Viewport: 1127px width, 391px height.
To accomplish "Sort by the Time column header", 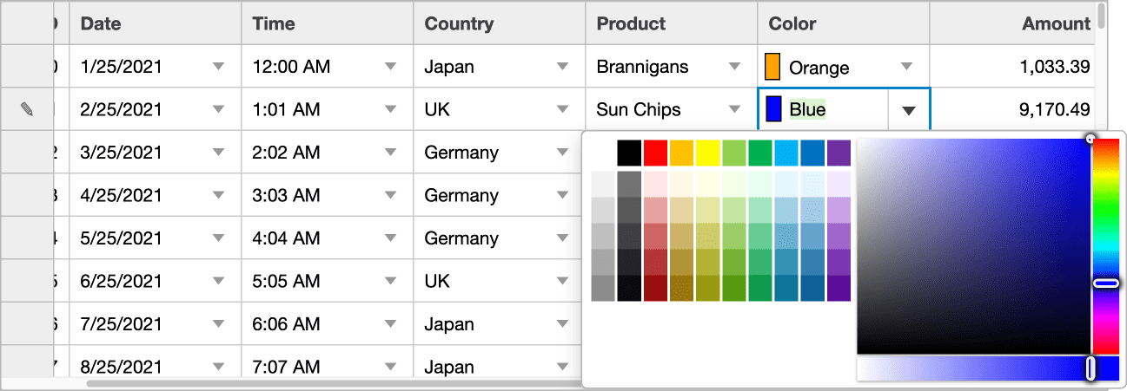I will point(328,23).
